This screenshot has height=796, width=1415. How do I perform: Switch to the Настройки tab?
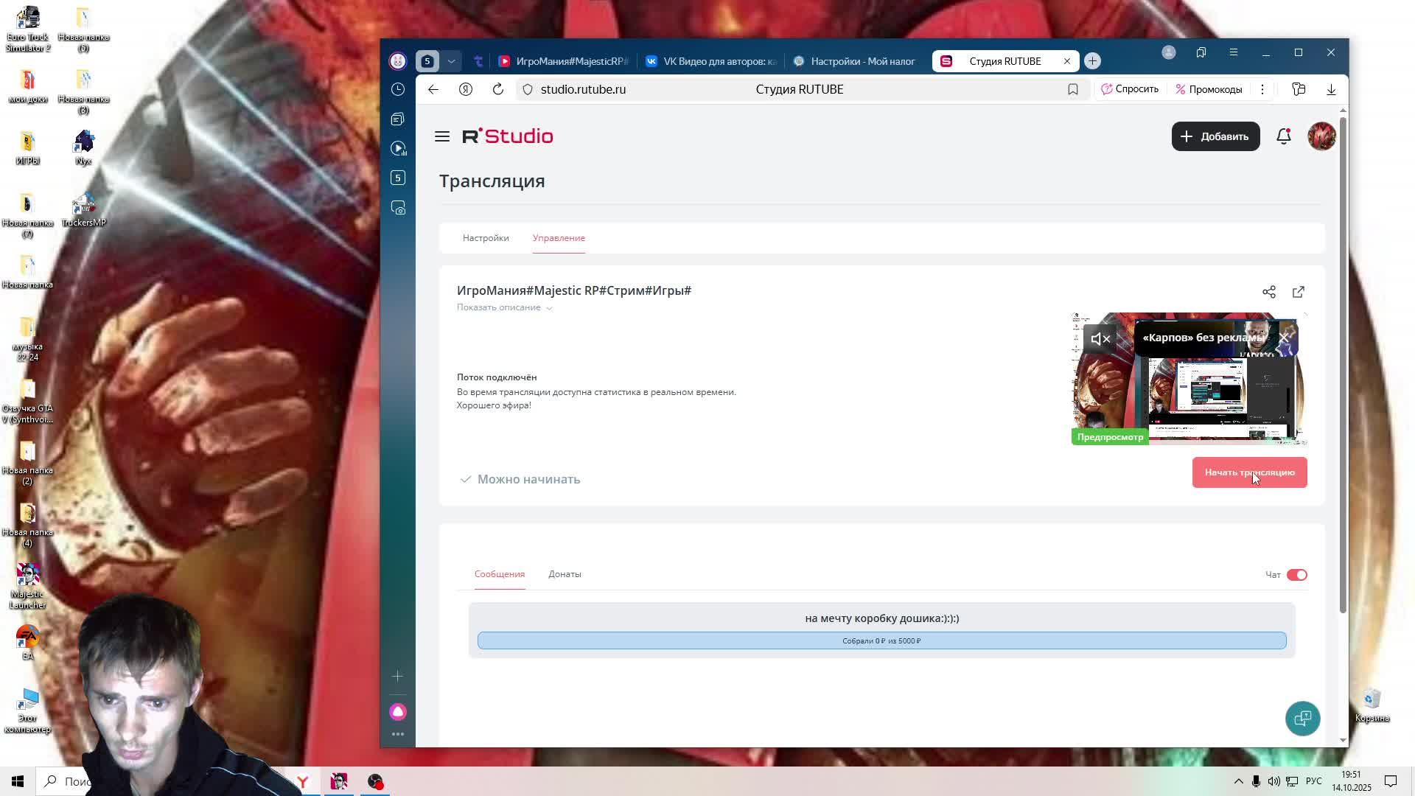point(485,238)
